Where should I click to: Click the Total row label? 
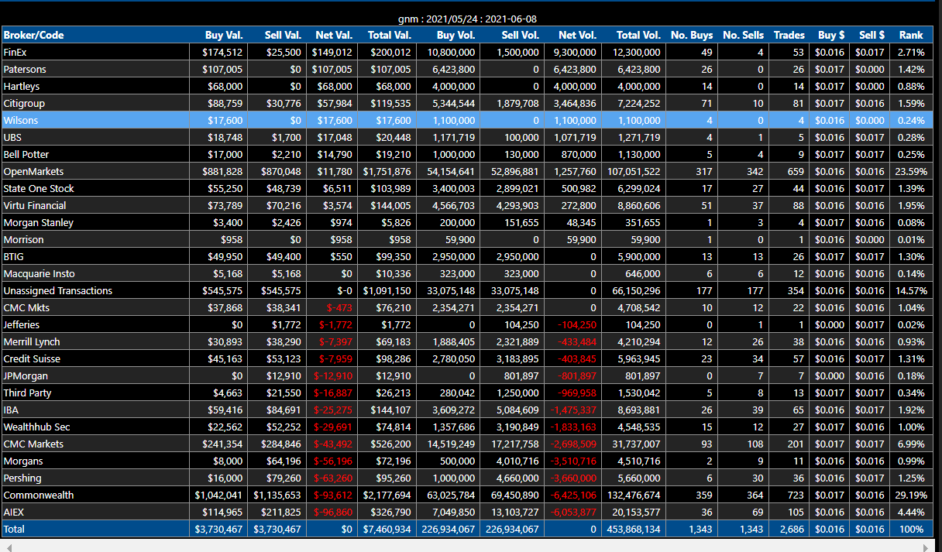click(14, 529)
